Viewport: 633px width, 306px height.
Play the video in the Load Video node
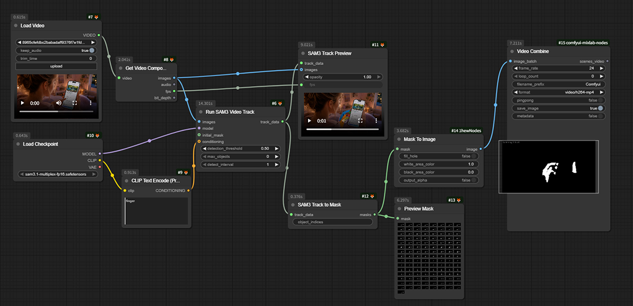pos(23,103)
